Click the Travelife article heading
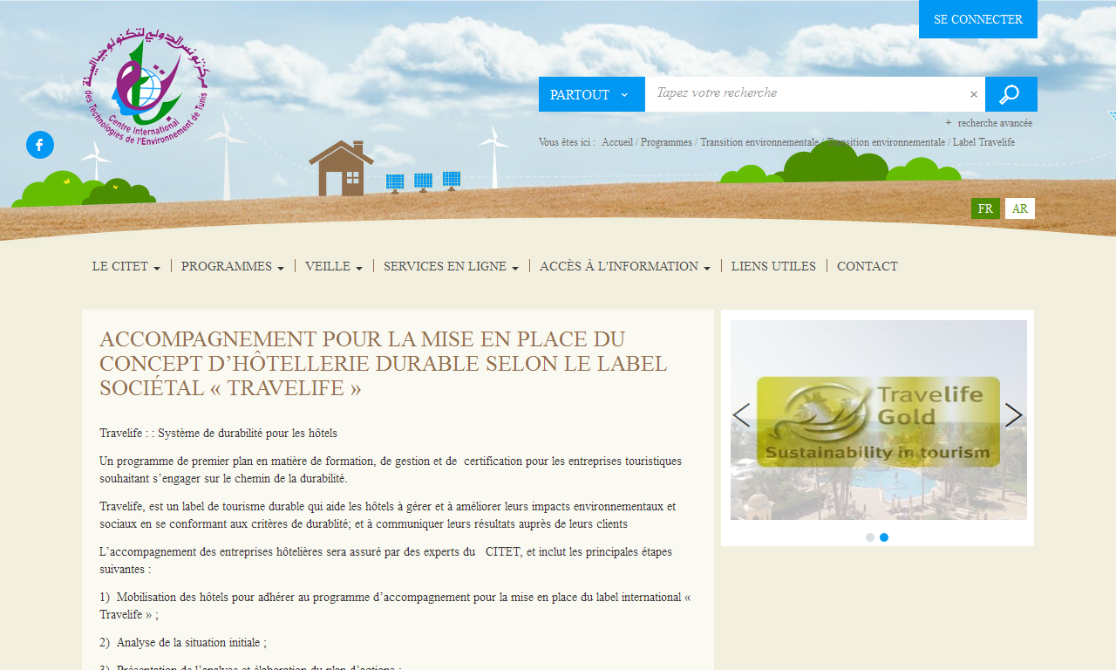The width and height of the screenshot is (1116, 670). [x=384, y=364]
